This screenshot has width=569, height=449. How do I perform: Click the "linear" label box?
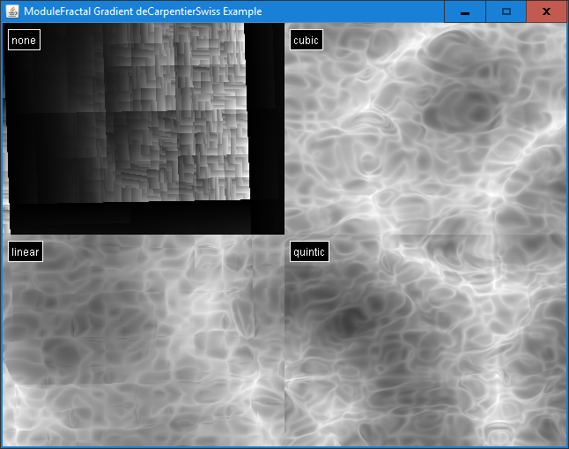26,252
